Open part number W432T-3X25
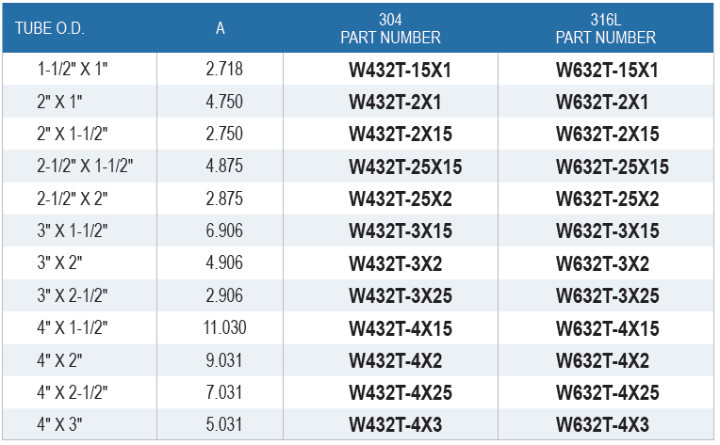The width and height of the screenshot is (720, 445). [x=401, y=296]
